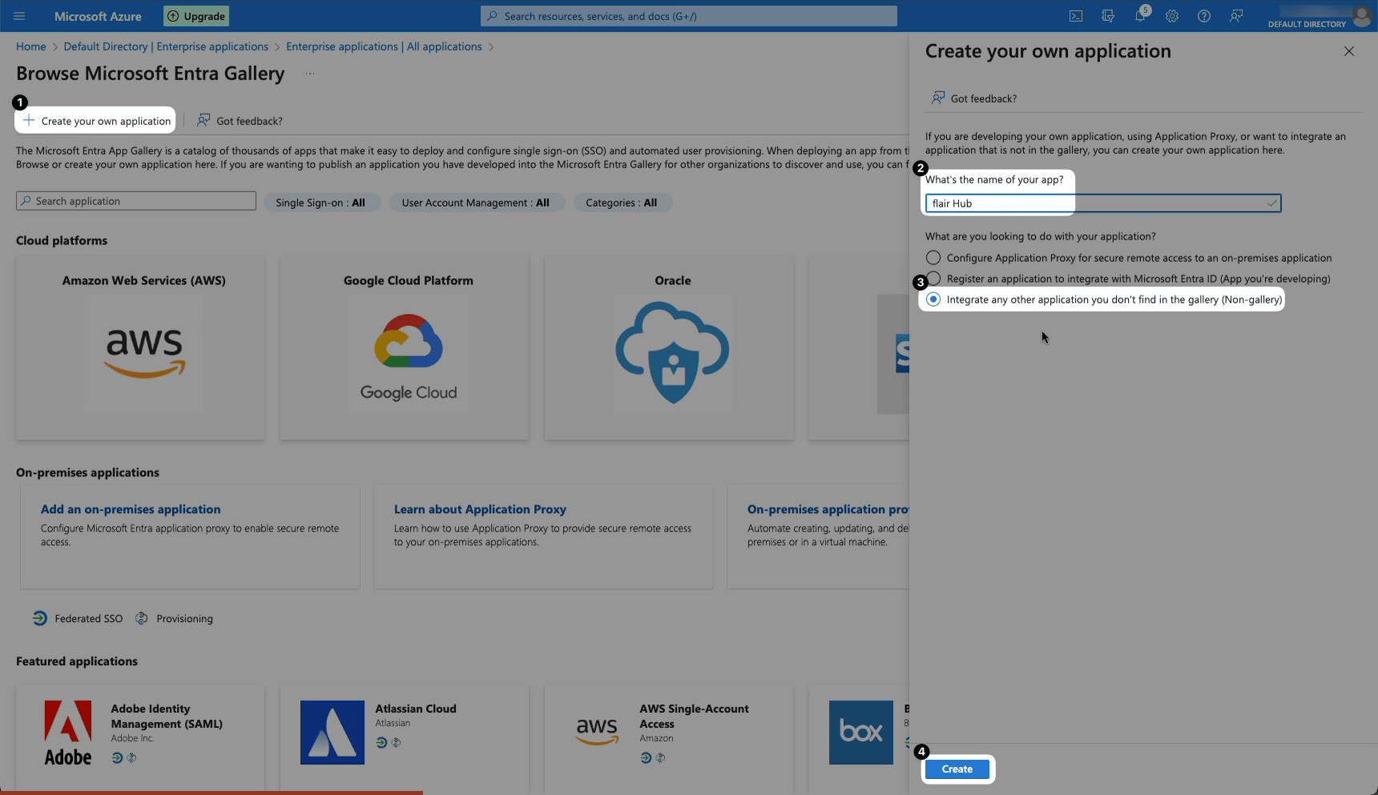Open User Account Management : All filter
The height and width of the screenshot is (795, 1378).
476,203
